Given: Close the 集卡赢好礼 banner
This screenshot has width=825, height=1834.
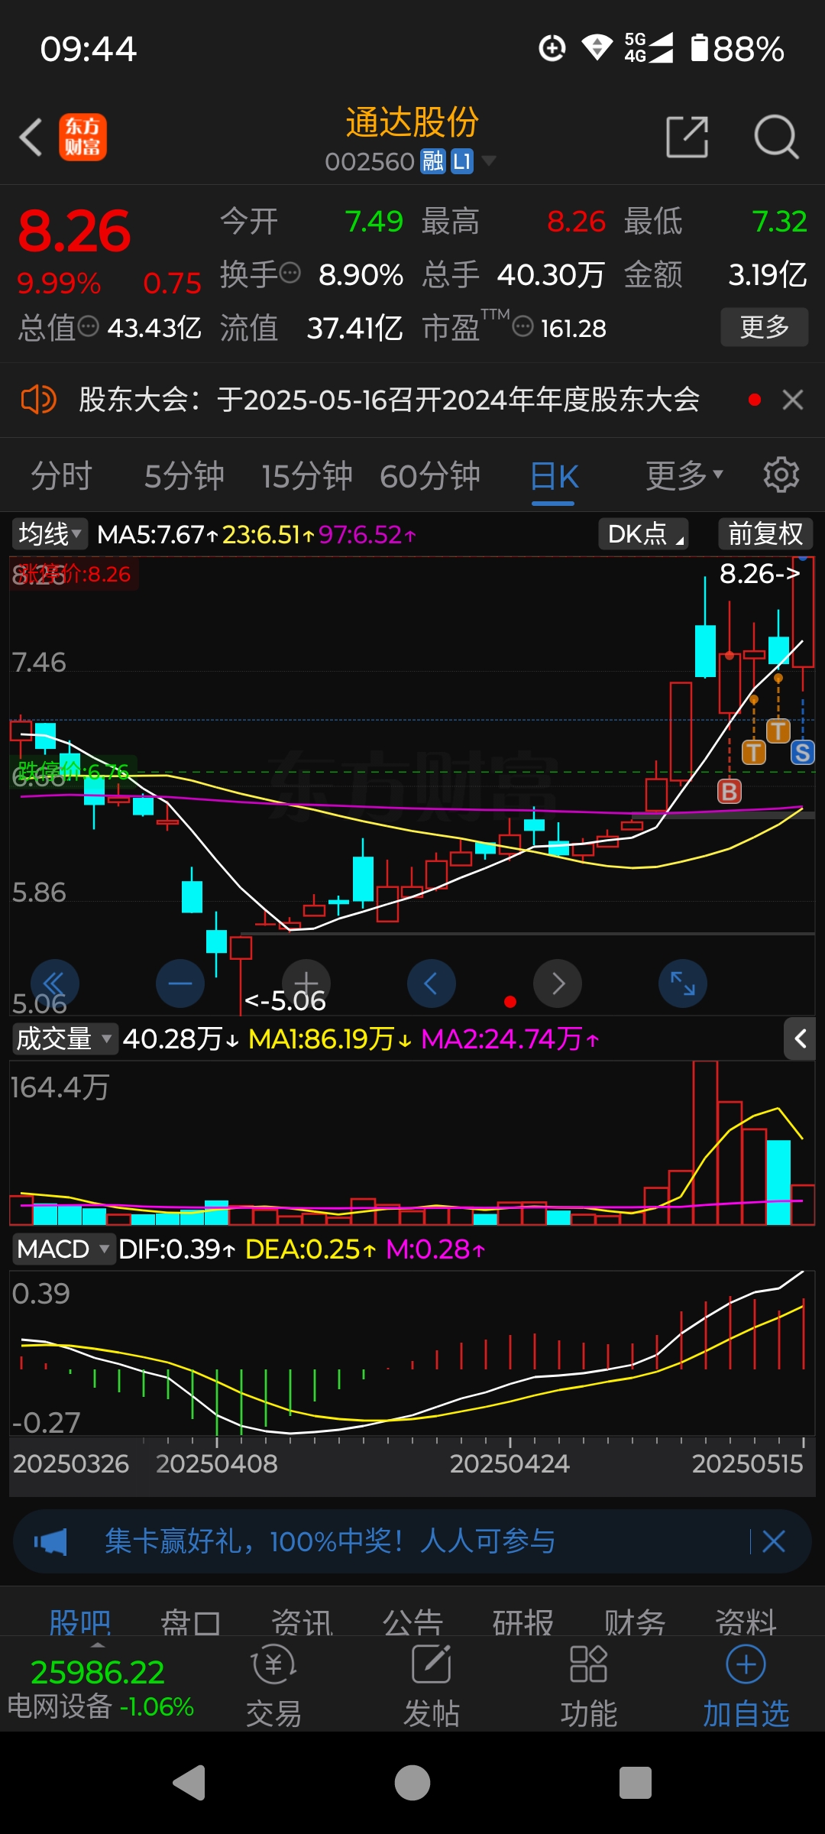Looking at the screenshot, I should [x=774, y=1541].
